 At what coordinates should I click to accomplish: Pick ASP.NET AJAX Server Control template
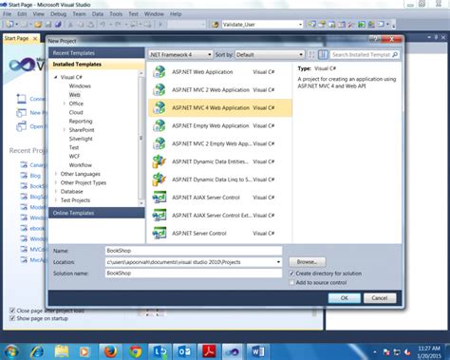pos(220,198)
